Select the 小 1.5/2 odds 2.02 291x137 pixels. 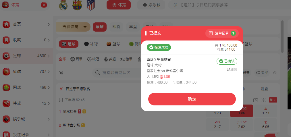[242, 125]
